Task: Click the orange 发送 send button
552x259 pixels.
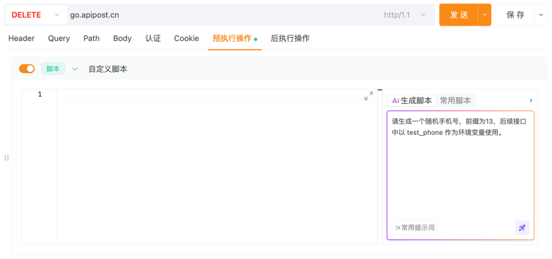Action: (x=458, y=15)
